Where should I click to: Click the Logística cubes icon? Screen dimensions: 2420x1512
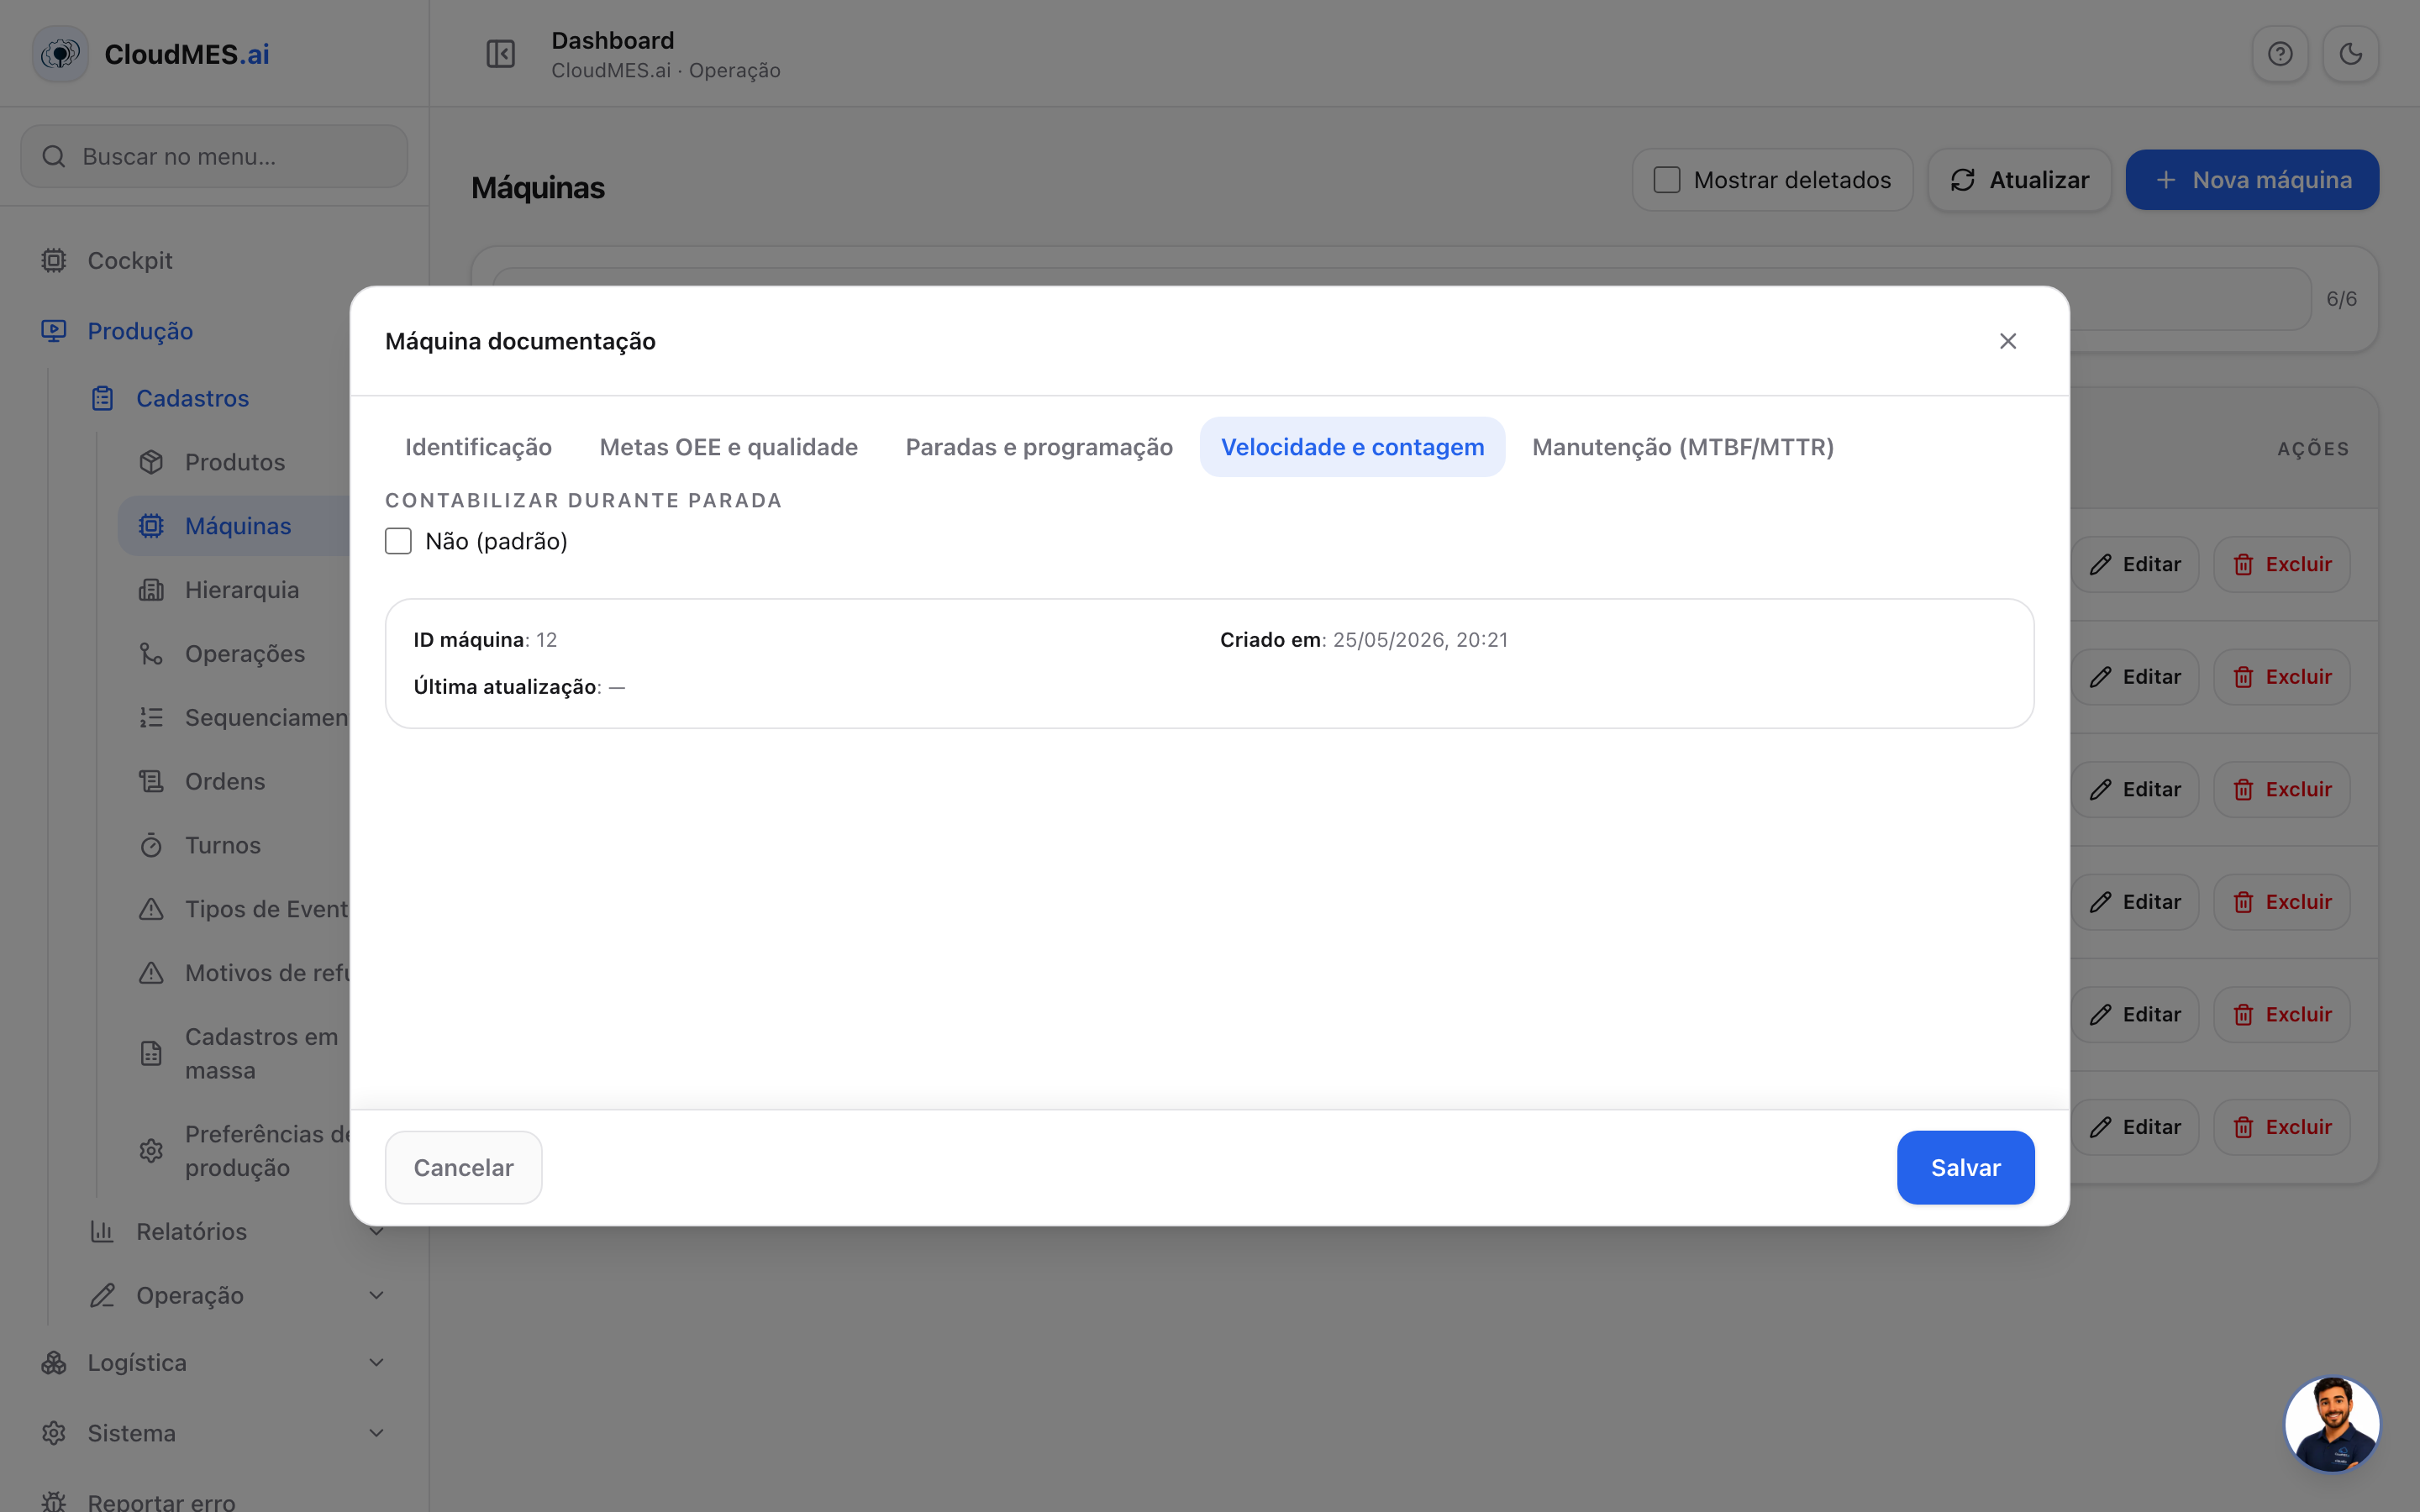coord(54,1363)
